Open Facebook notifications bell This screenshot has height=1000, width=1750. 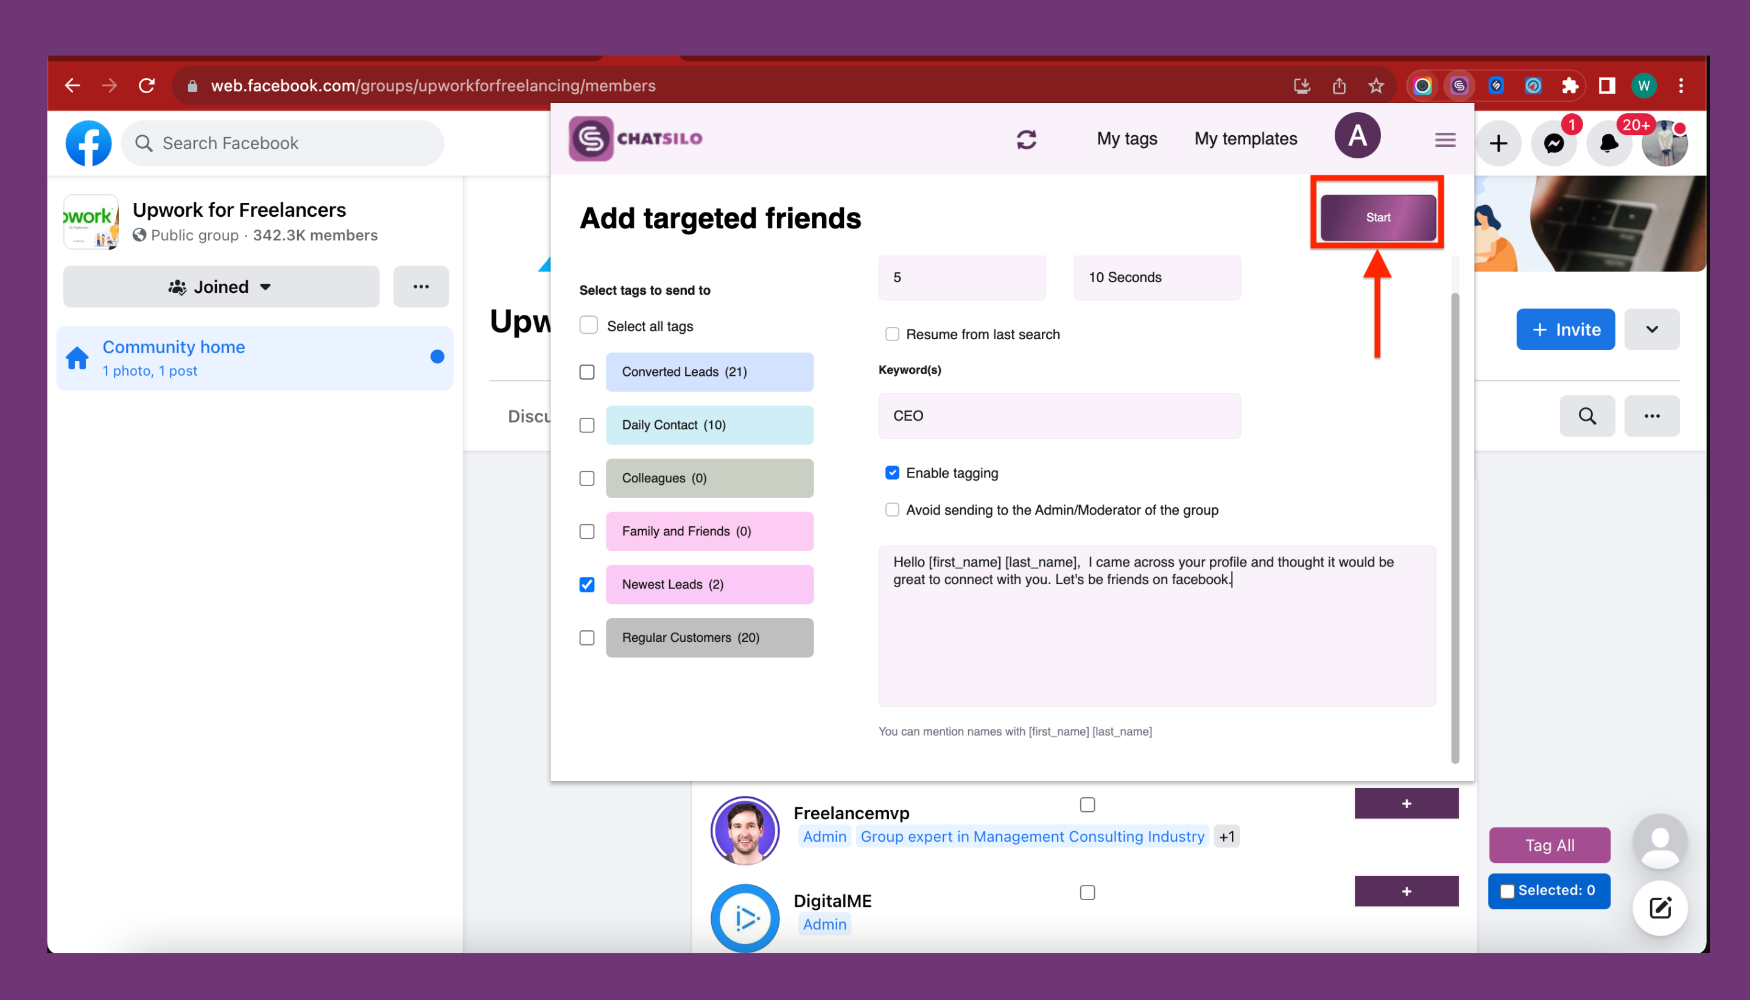click(1608, 144)
